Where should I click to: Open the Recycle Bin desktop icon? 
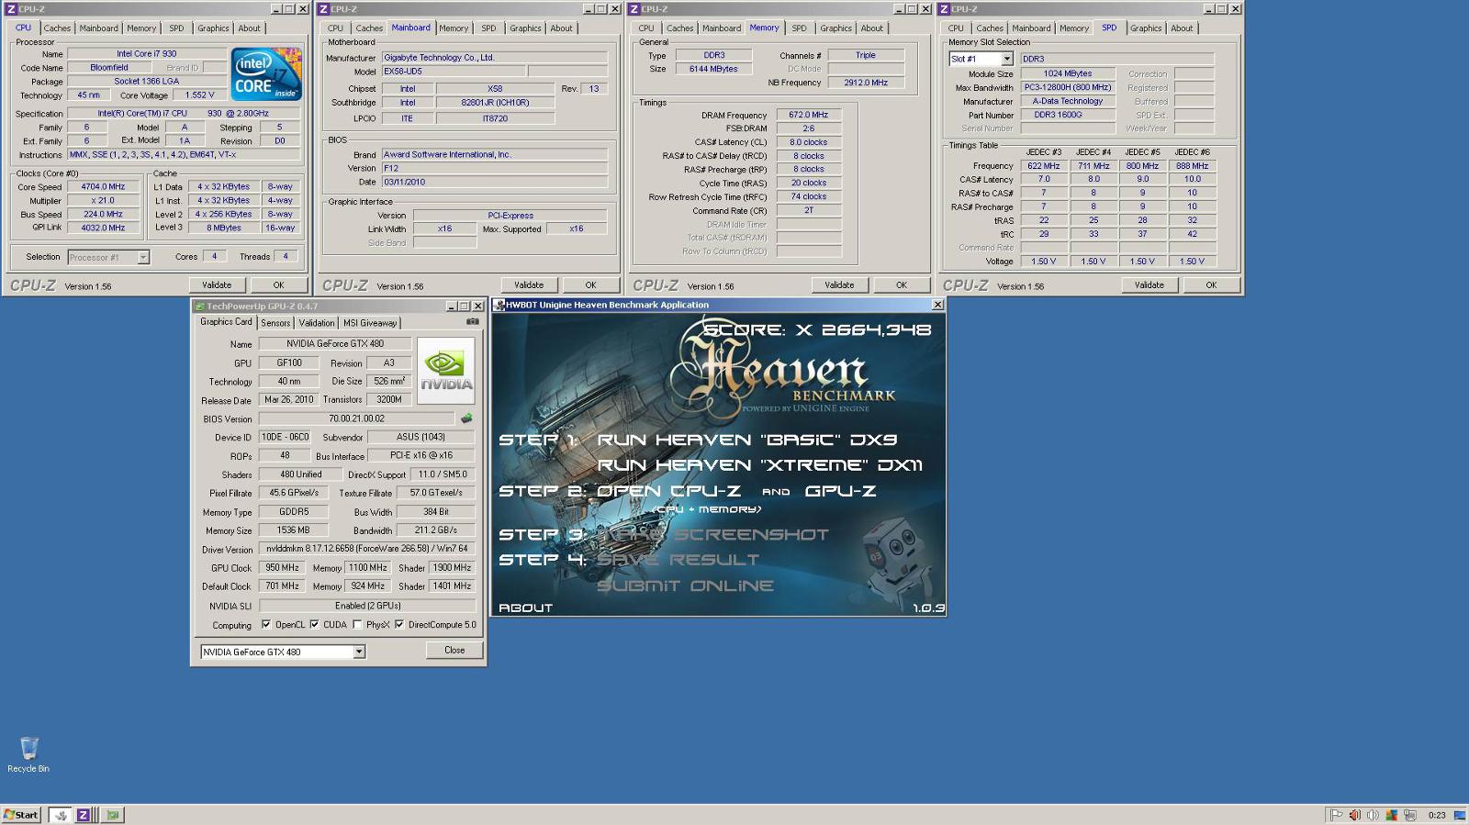28,754
